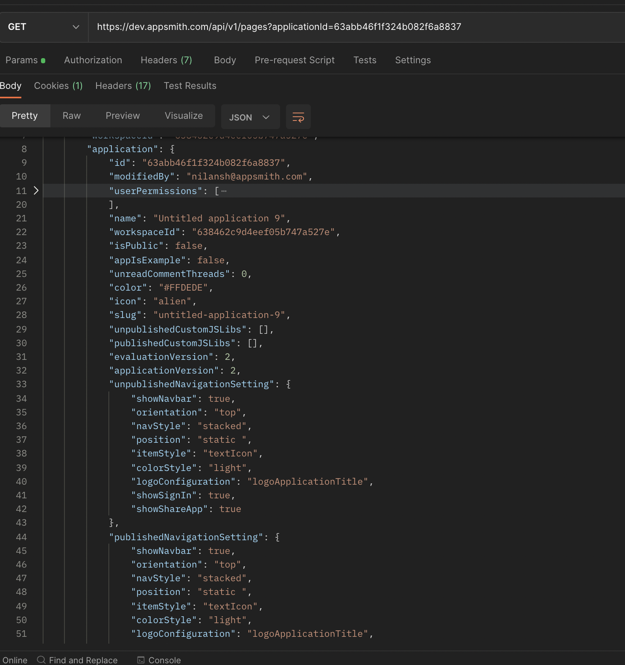Click line number 33 in the gutter
The height and width of the screenshot is (665, 625).
tap(21, 384)
